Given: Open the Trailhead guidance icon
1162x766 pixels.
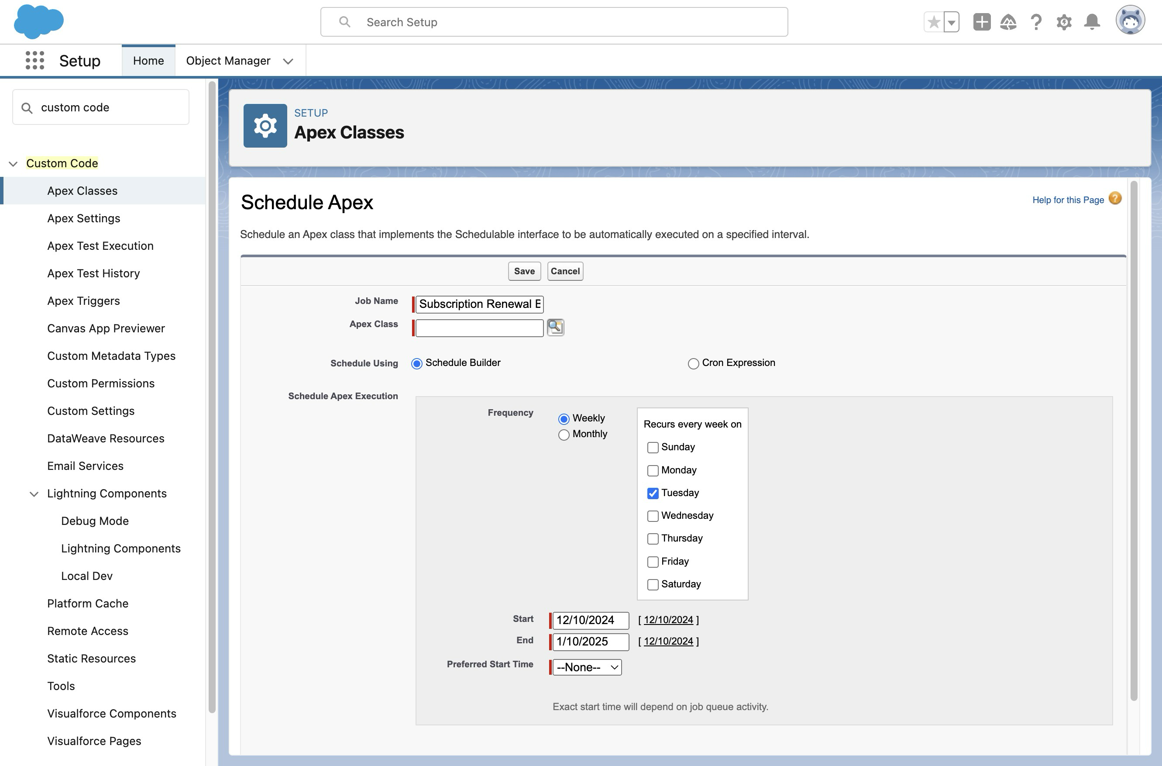Looking at the screenshot, I should [1008, 22].
